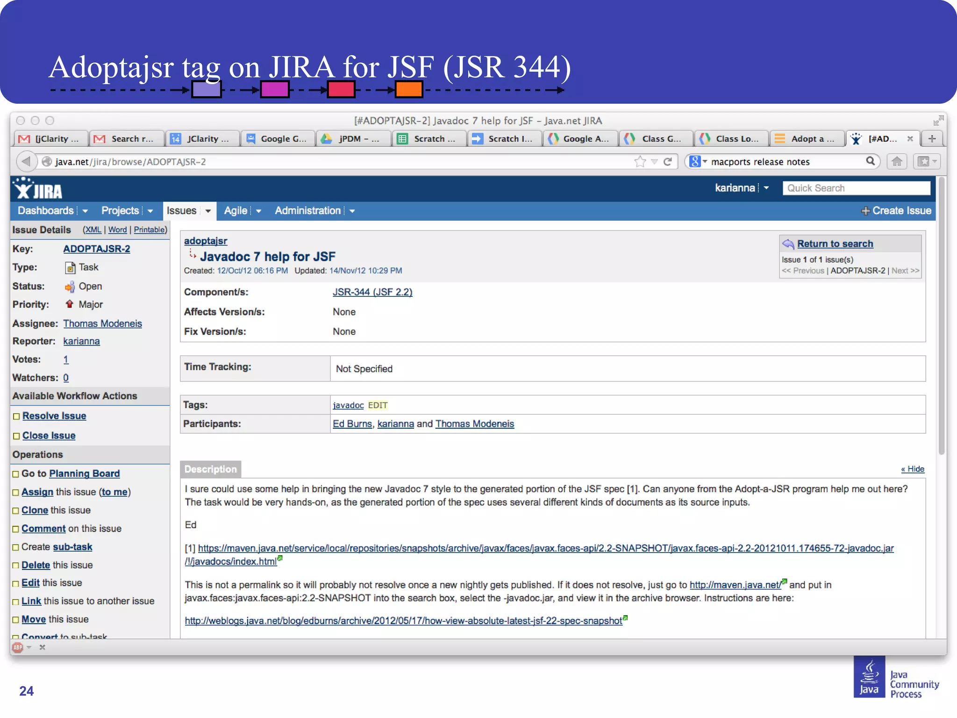This screenshot has height=718, width=957.
Task: Click the square beside Resolve Issue
Action: click(x=17, y=416)
